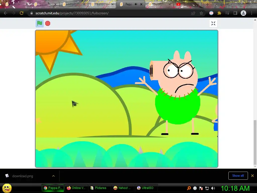The width and height of the screenshot is (257, 193).
Task: Click the flag with red X tray icon
Action: click(201, 188)
